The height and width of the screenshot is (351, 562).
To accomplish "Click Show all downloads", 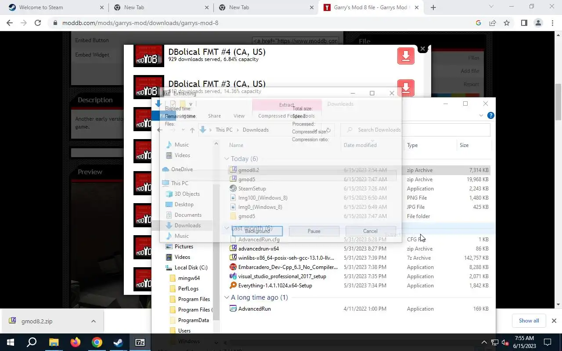I will [529, 321].
